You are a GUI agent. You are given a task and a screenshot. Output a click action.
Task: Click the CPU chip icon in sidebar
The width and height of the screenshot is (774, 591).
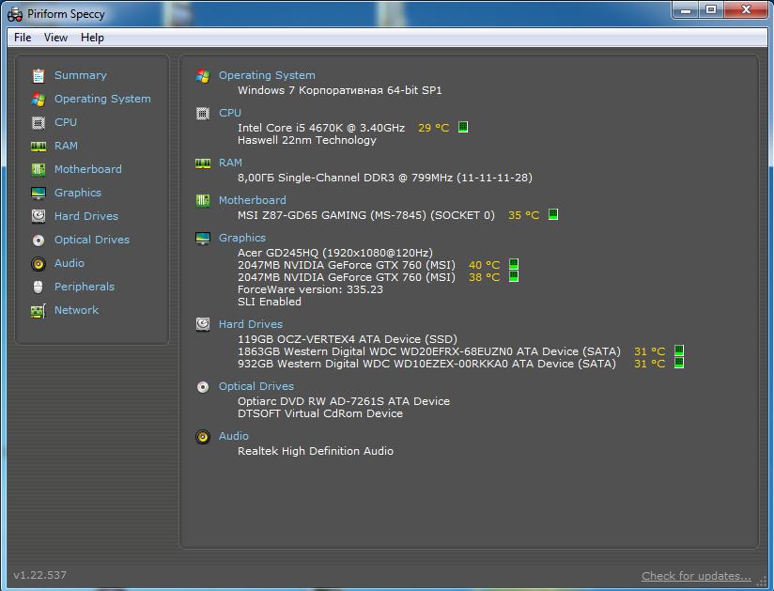tap(38, 122)
